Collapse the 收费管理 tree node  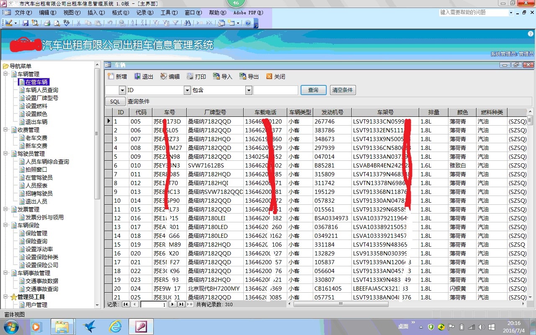(6, 130)
